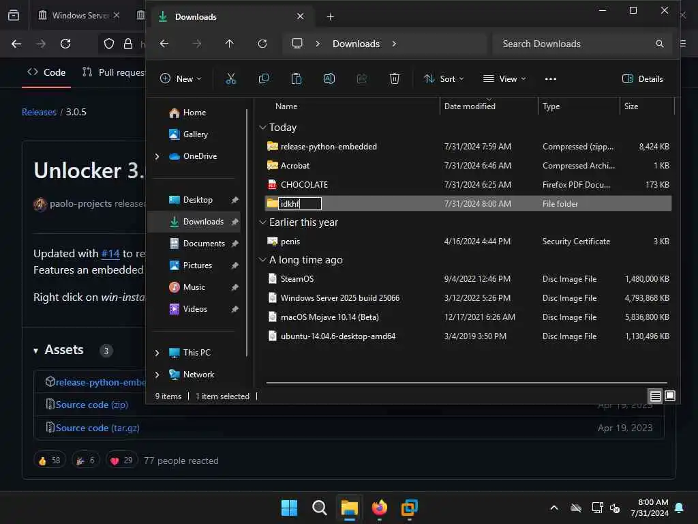698x524 pixels.
Task: Switch to the Code tab on GitHub
Action: point(46,72)
